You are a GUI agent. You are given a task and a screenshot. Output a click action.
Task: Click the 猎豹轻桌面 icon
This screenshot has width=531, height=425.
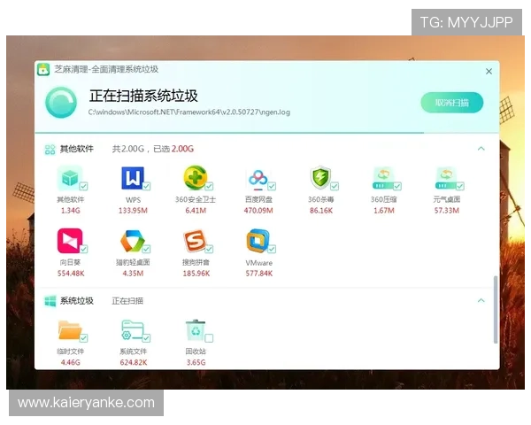click(x=133, y=241)
